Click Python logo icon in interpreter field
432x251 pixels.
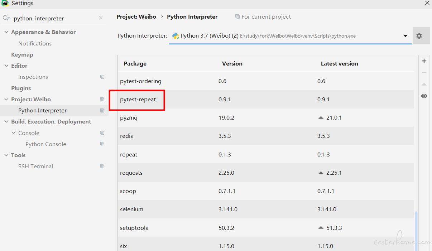(176, 36)
